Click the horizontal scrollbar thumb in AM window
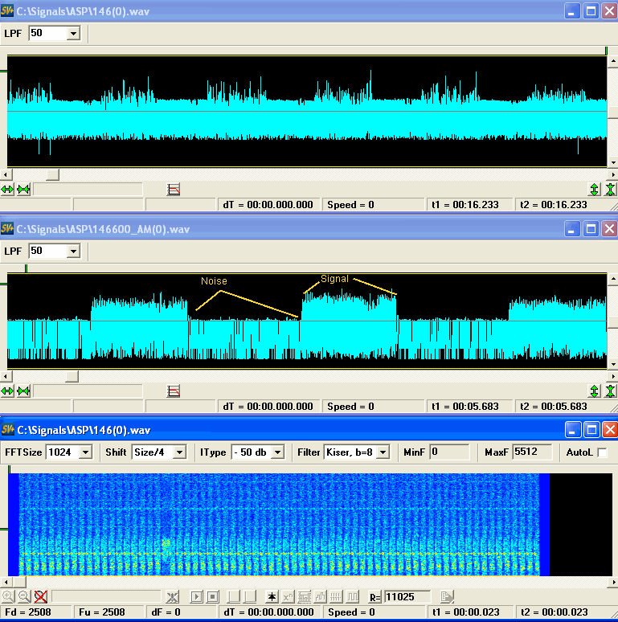 pyautogui.click(x=72, y=376)
